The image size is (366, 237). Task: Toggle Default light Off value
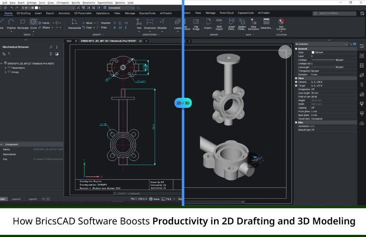click(313, 130)
